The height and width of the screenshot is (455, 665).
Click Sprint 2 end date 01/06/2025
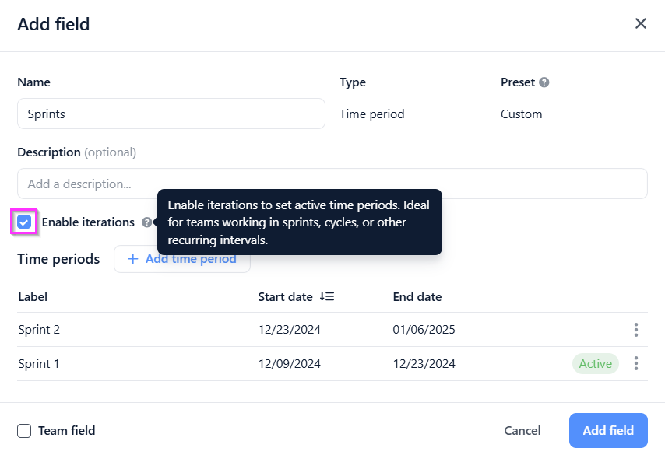424,330
